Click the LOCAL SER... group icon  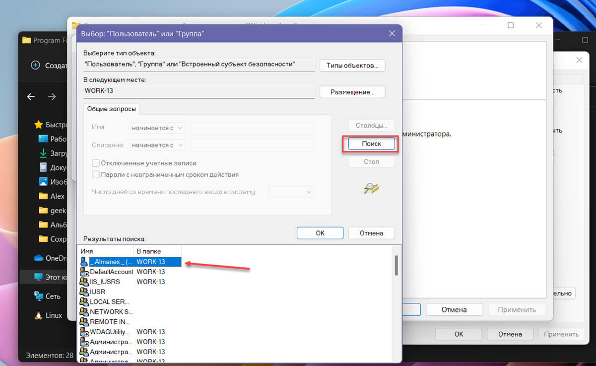84,301
